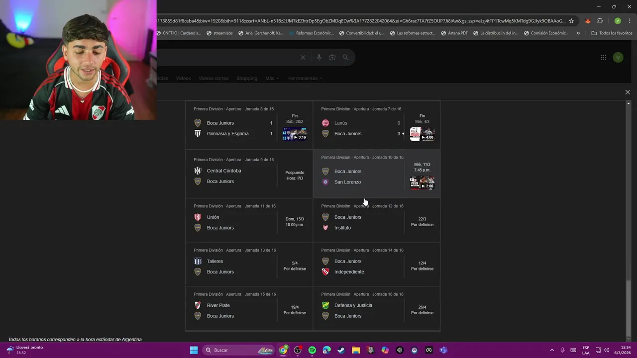This screenshot has height=358, width=637.
Task: Open the Artana.PDF bookmark
Action: point(454,33)
